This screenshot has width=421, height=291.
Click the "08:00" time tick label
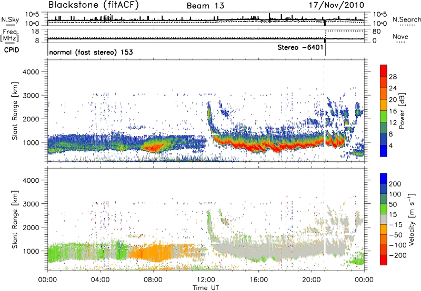click(x=153, y=280)
